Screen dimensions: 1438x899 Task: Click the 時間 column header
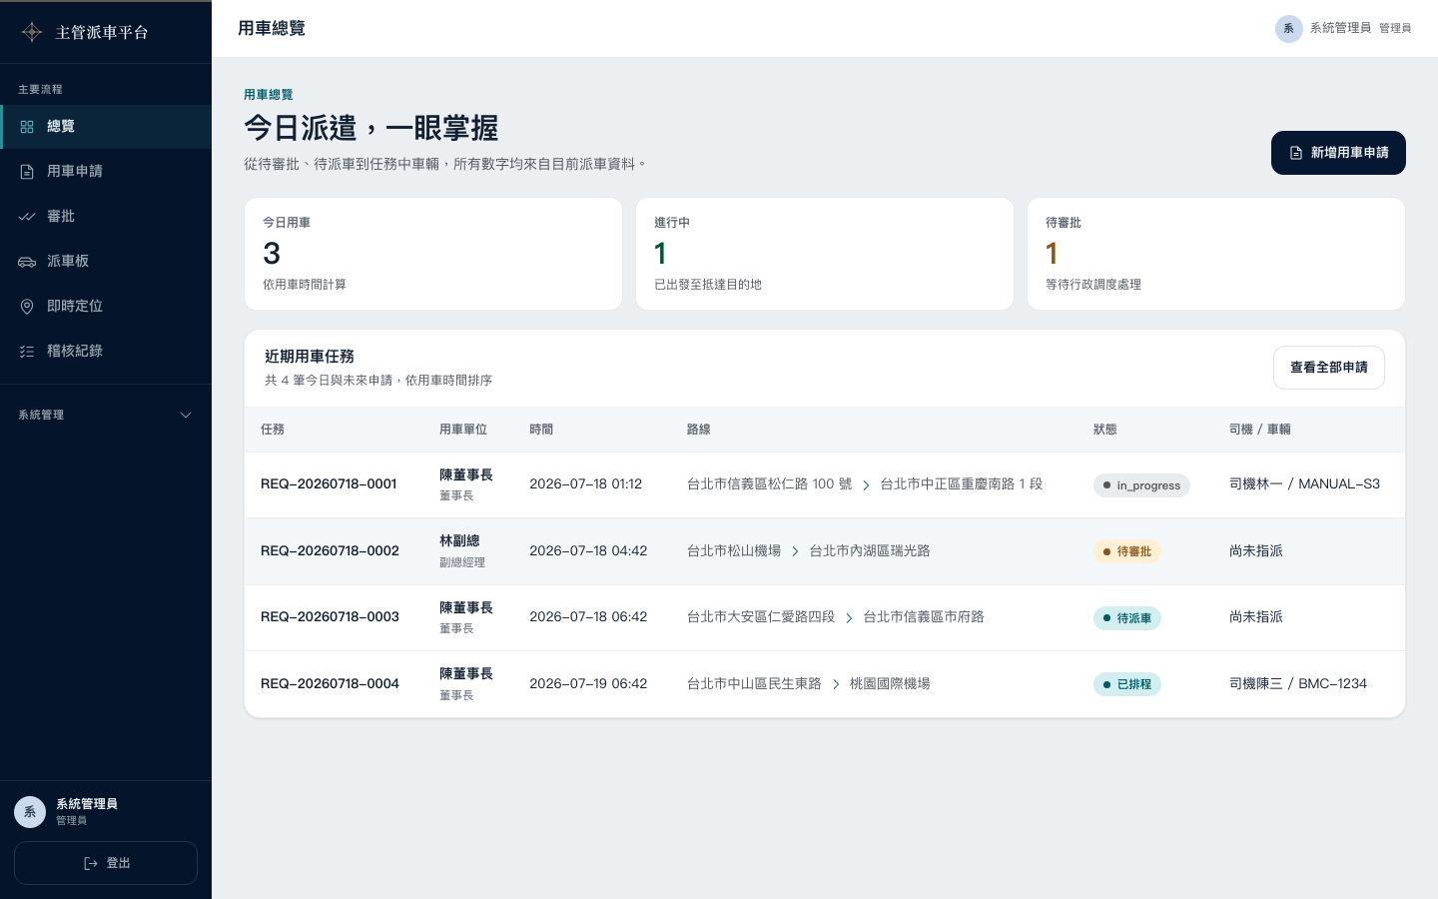[541, 430]
